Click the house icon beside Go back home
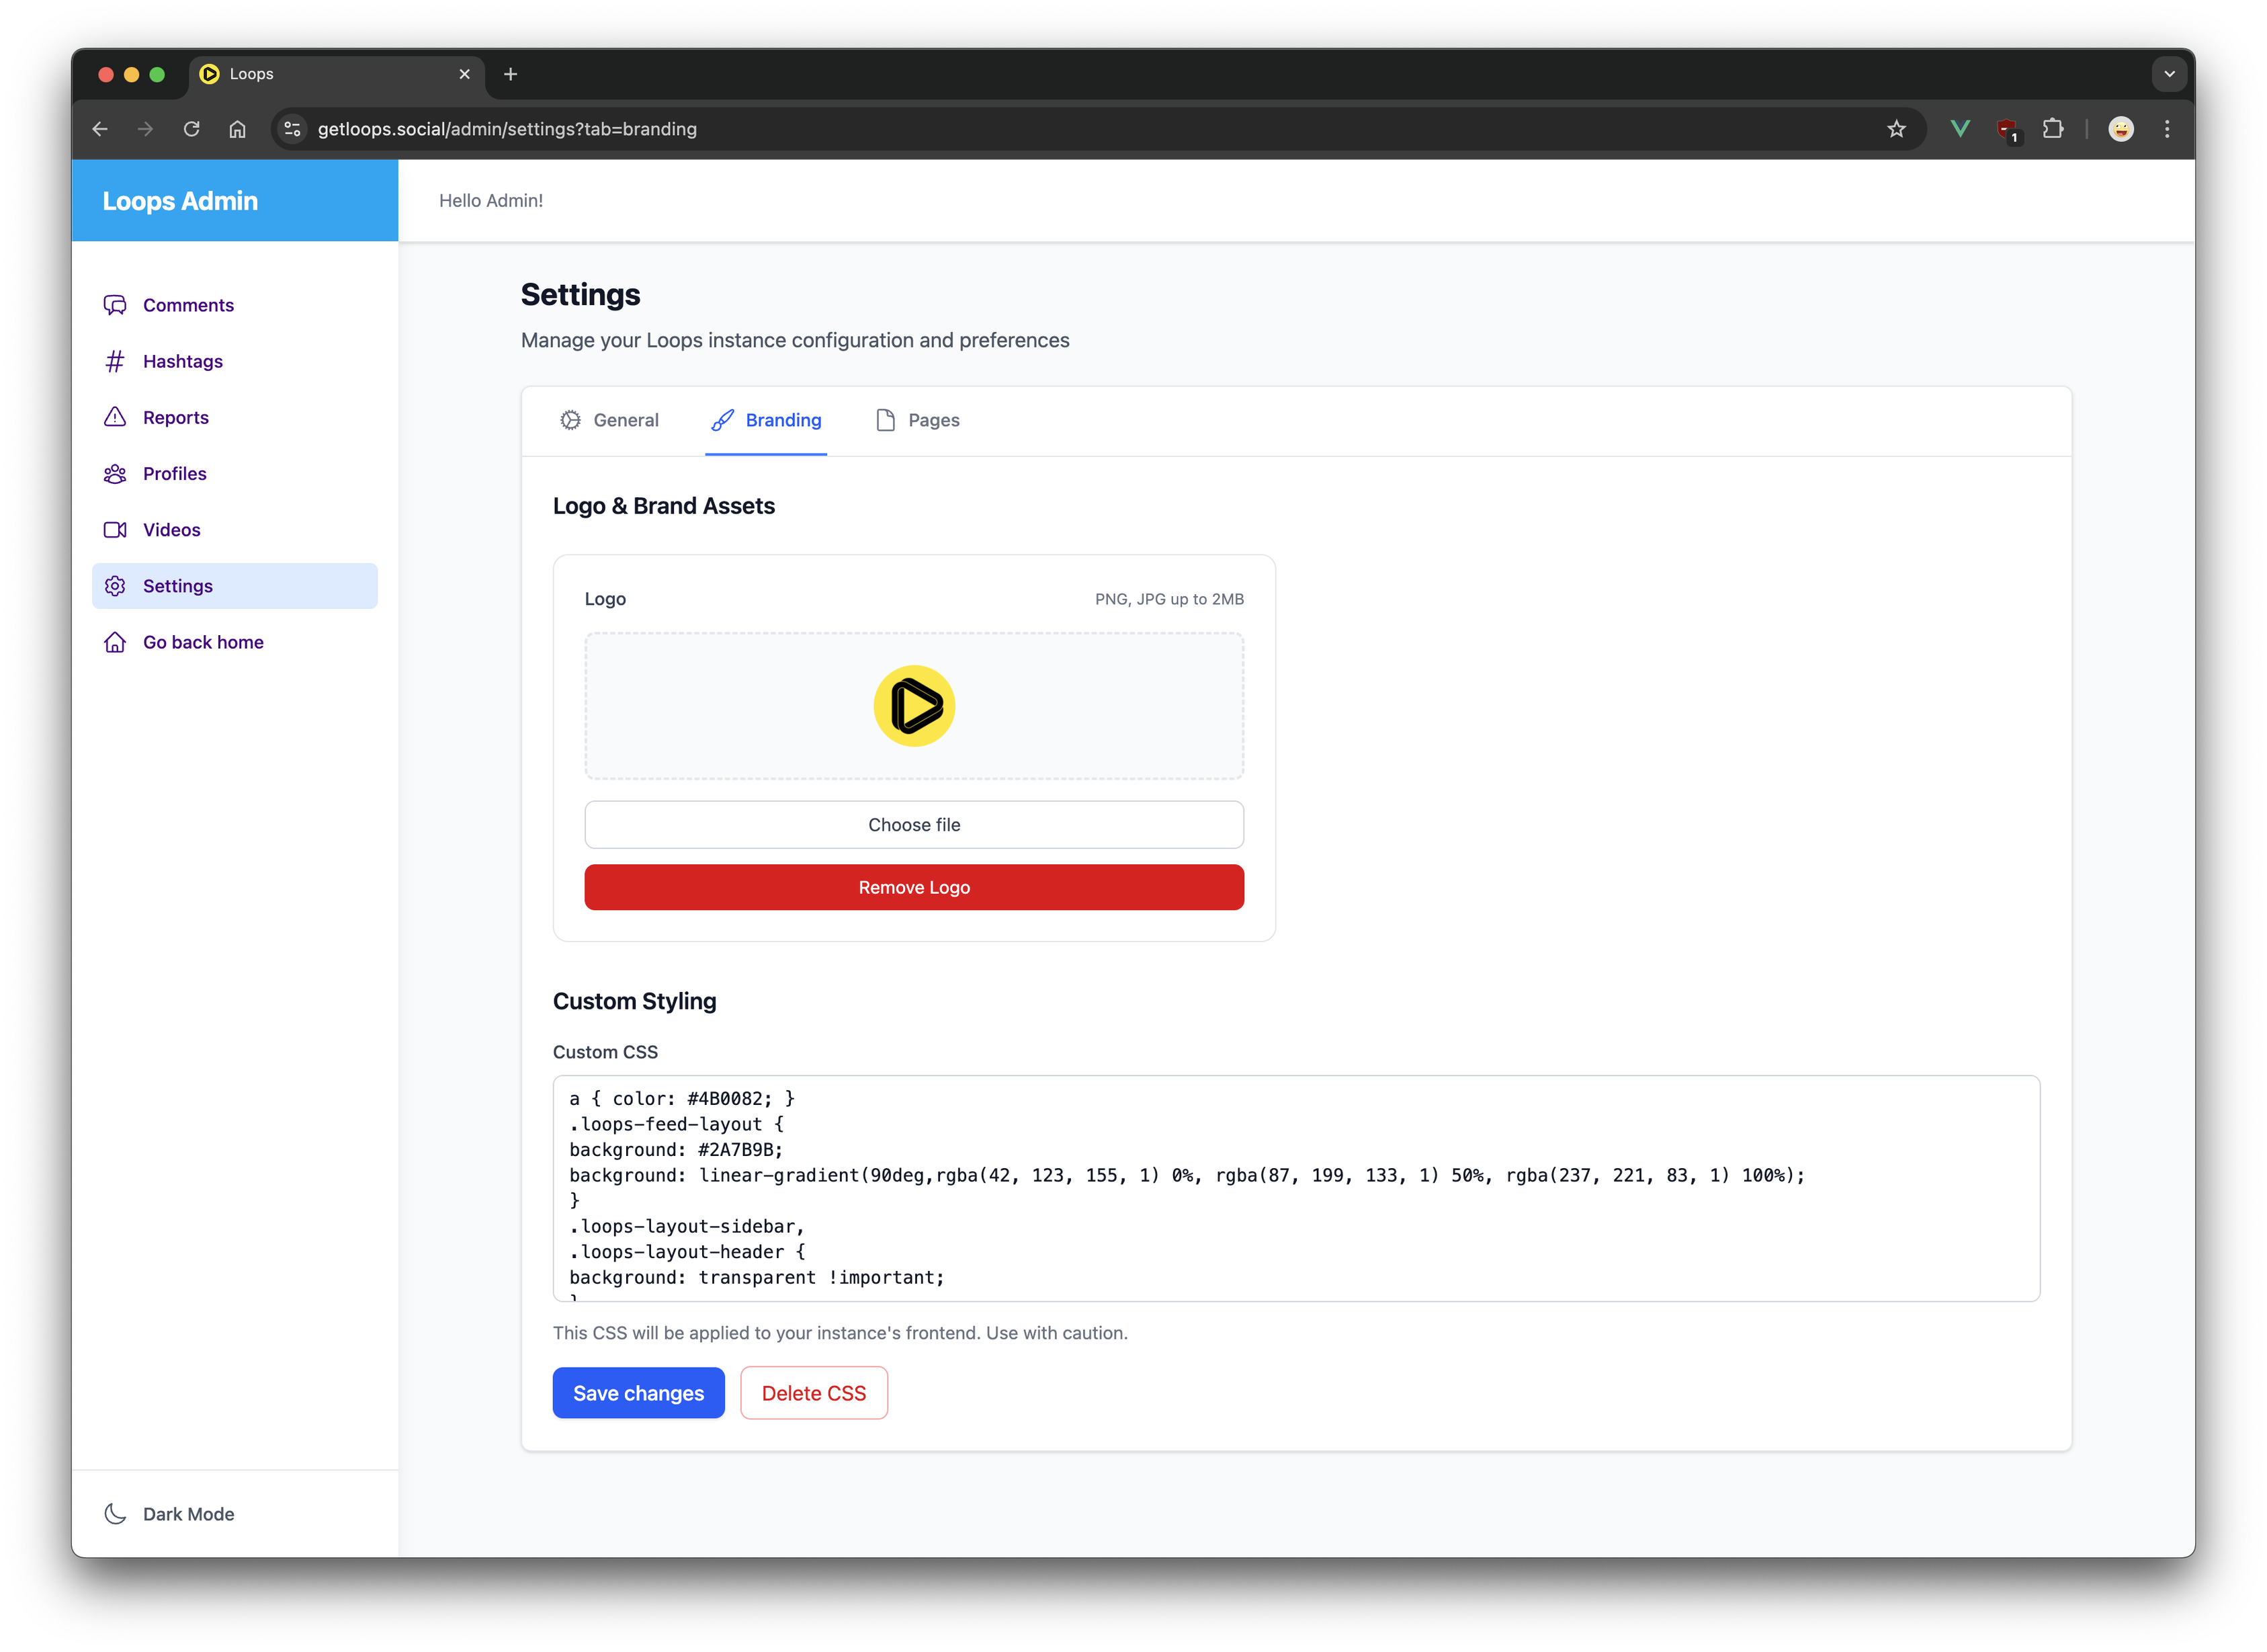Viewport: 2267px width, 1652px height. pyautogui.click(x=115, y=642)
